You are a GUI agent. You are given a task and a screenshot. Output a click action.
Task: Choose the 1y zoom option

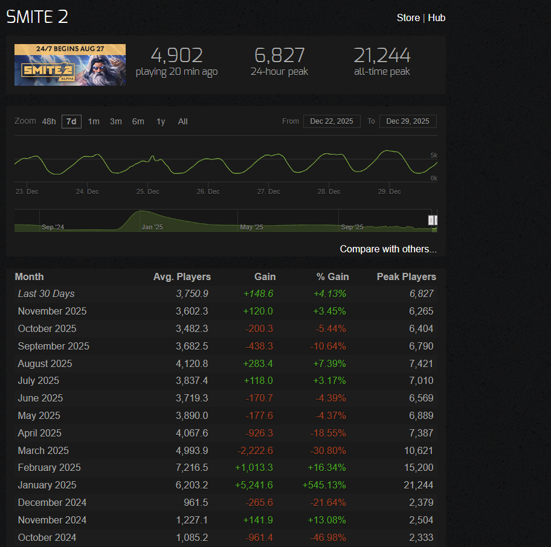[161, 121]
